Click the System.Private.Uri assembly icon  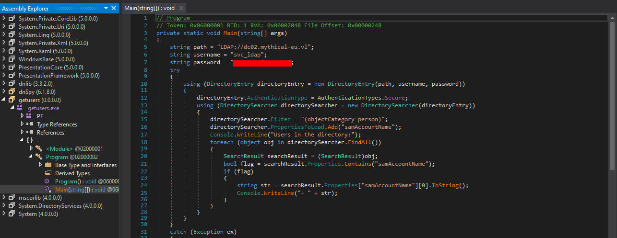tap(12, 26)
